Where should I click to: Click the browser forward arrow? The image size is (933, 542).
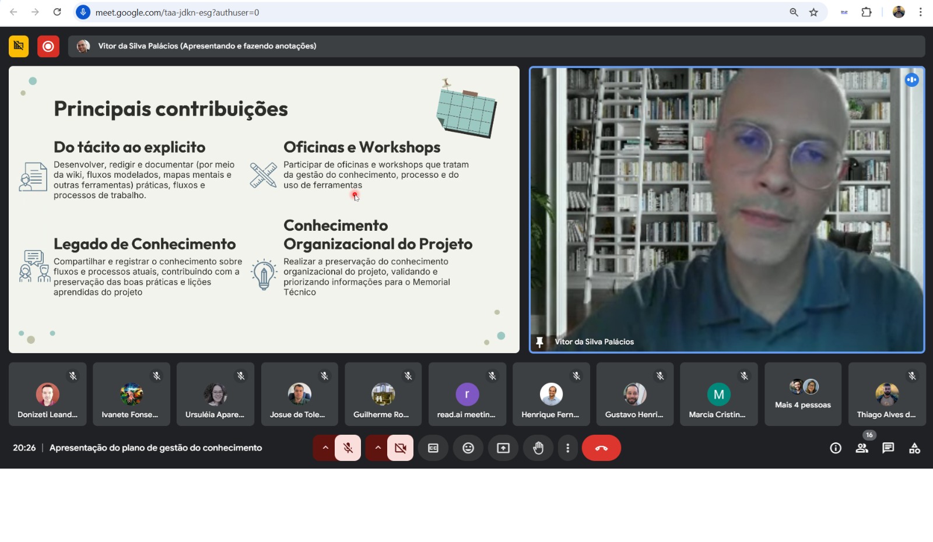tap(35, 12)
